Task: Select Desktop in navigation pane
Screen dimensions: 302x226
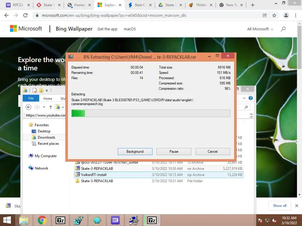Action: pos(41,131)
